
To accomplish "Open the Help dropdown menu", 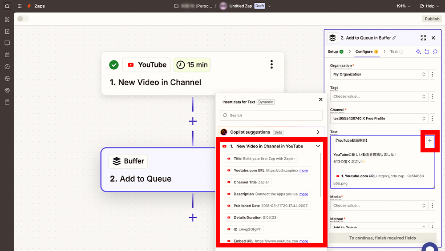I will point(429,6).
